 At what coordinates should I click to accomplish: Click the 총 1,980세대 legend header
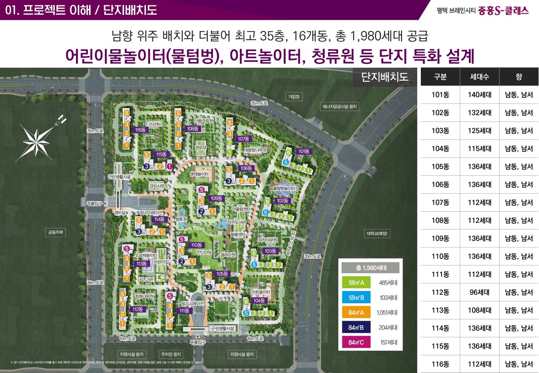point(370,268)
